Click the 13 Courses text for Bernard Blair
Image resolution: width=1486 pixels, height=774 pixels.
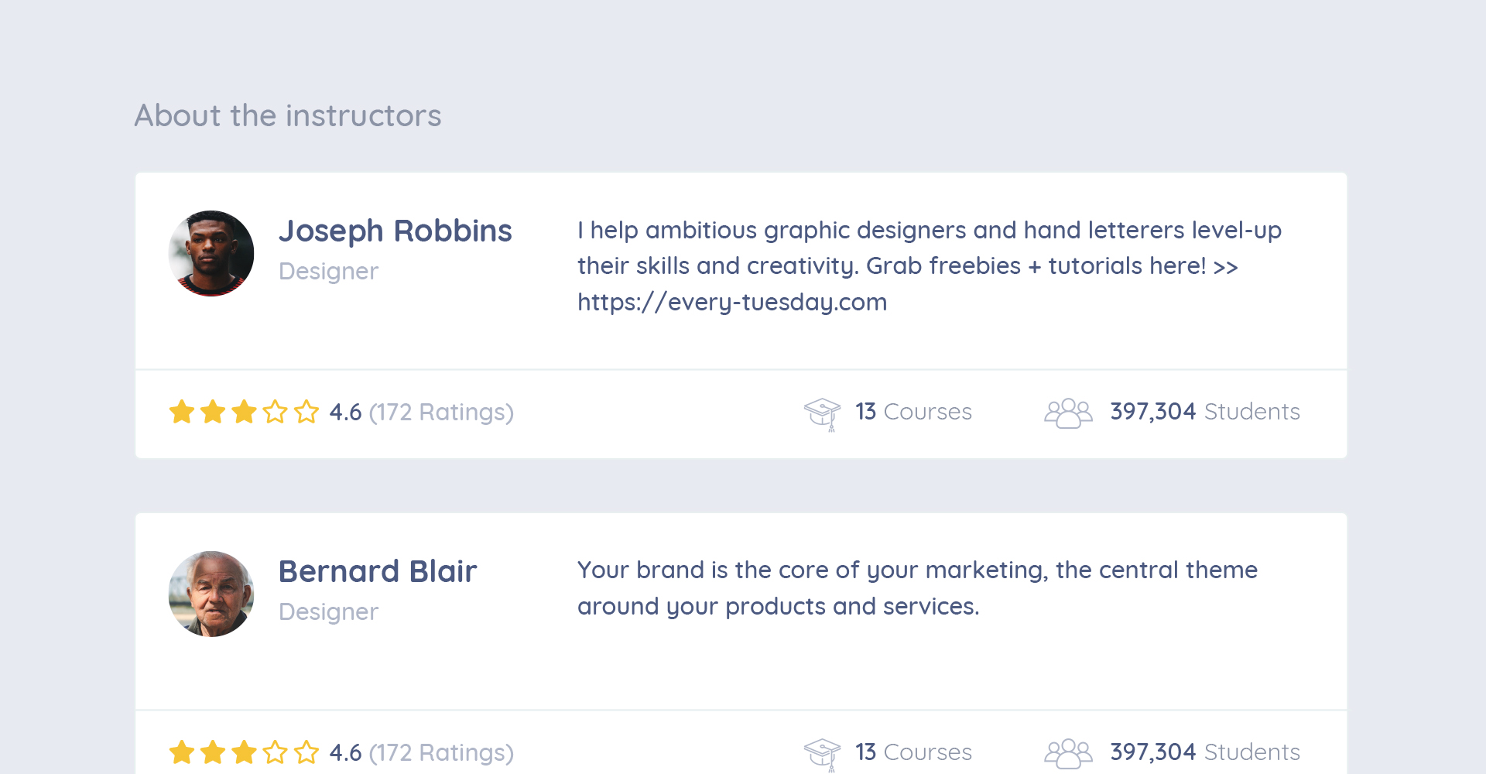(913, 752)
